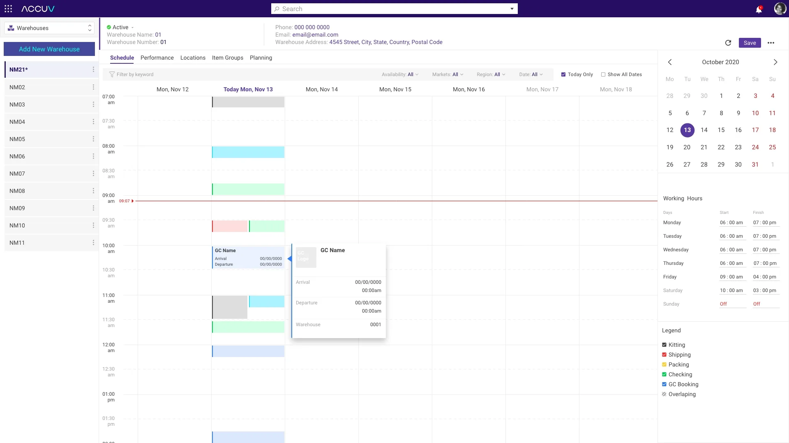Switch to the Locations tab

tap(193, 58)
